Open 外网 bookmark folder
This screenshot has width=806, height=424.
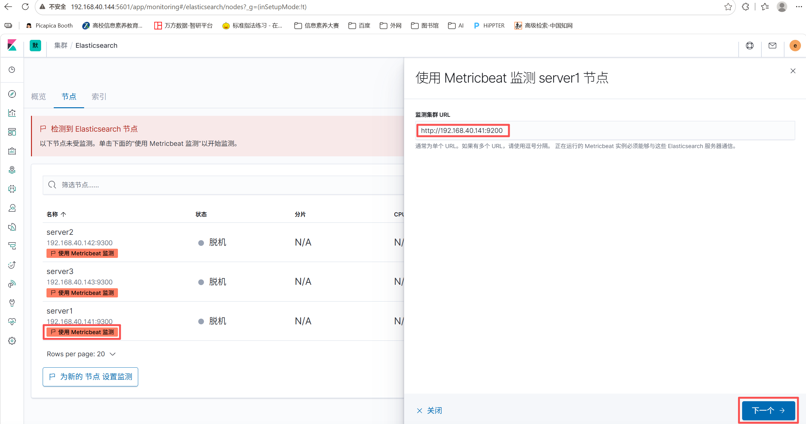pyautogui.click(x=391, y=25)
